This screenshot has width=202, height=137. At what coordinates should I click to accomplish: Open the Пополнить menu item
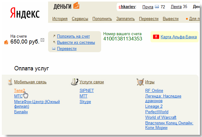pos(102,19)
